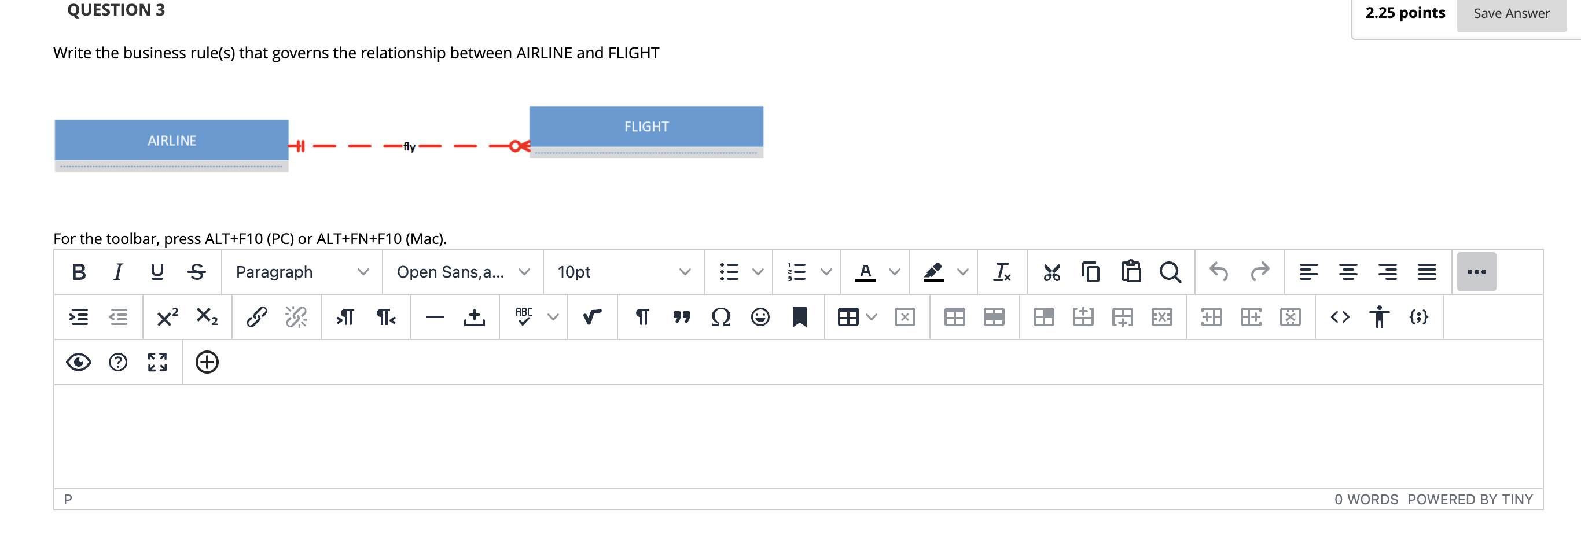Insert a hyperlink
Screen dimensions: 1581x539
coord(256,317)
